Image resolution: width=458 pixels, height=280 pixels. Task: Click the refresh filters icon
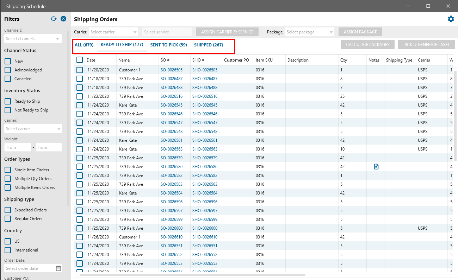pos(54,19)
